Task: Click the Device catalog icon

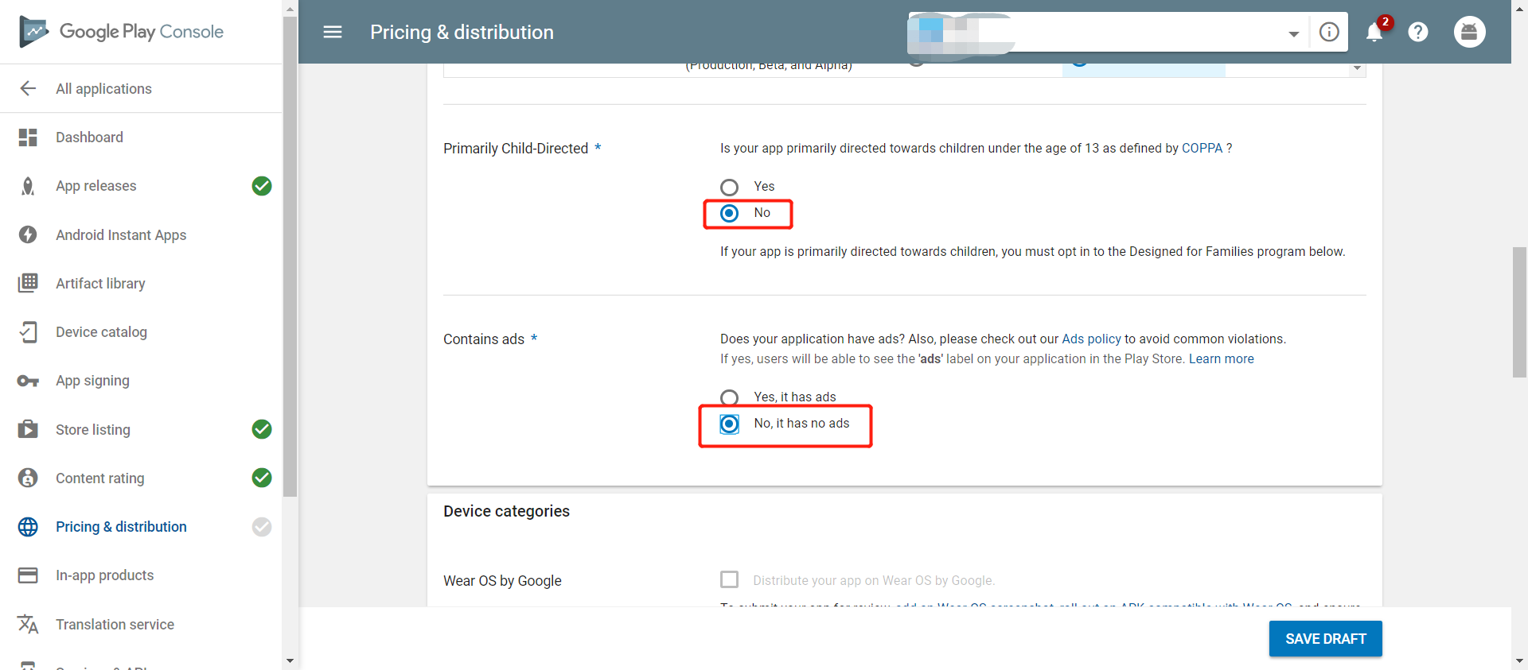Action: pyautogui.click(x=28, y=332)
